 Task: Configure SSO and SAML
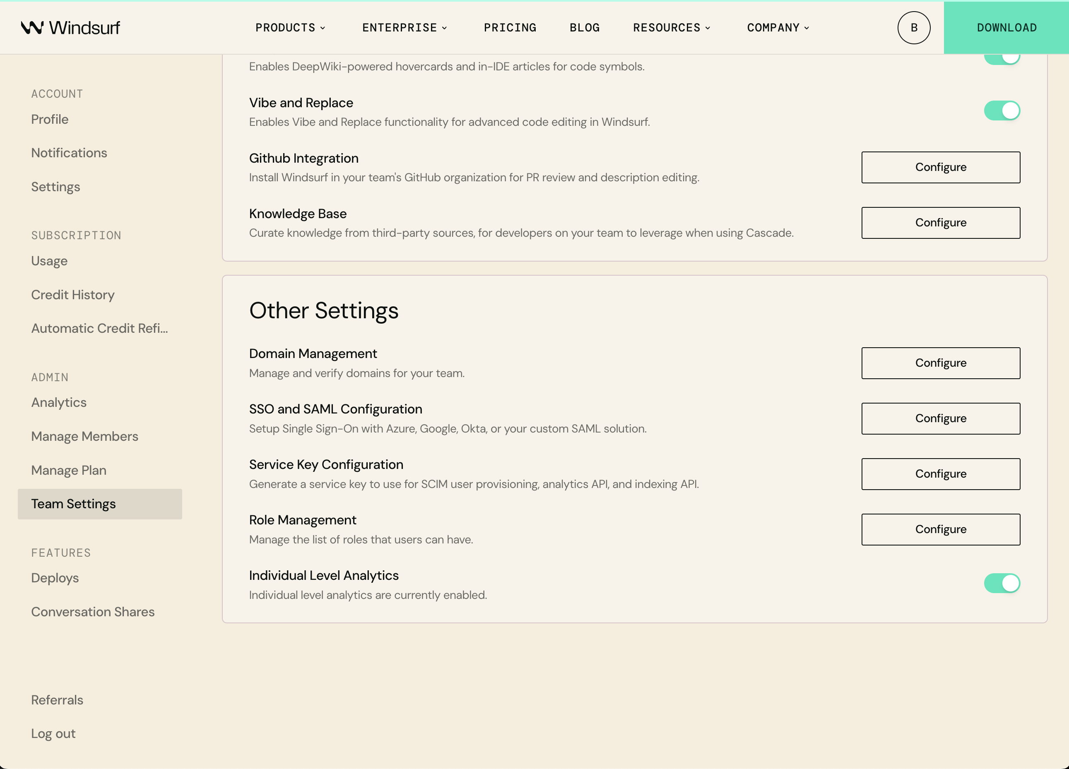[x=940, y=418]
